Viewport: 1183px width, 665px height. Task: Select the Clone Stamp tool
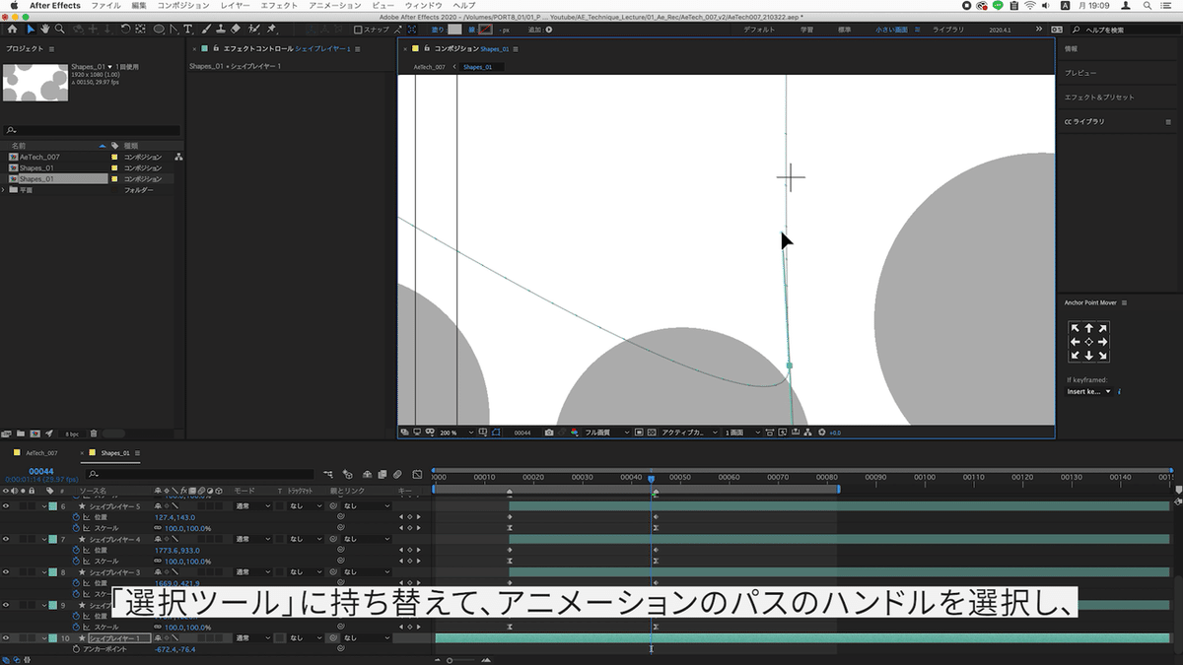pos(219,30)
